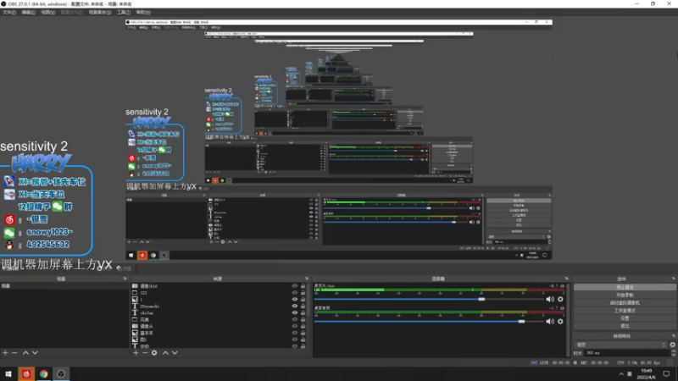The image size is (678, 381).
Task: Click the 启动虚拟摄像机 virtual camera button
Action: coord(625,303)
